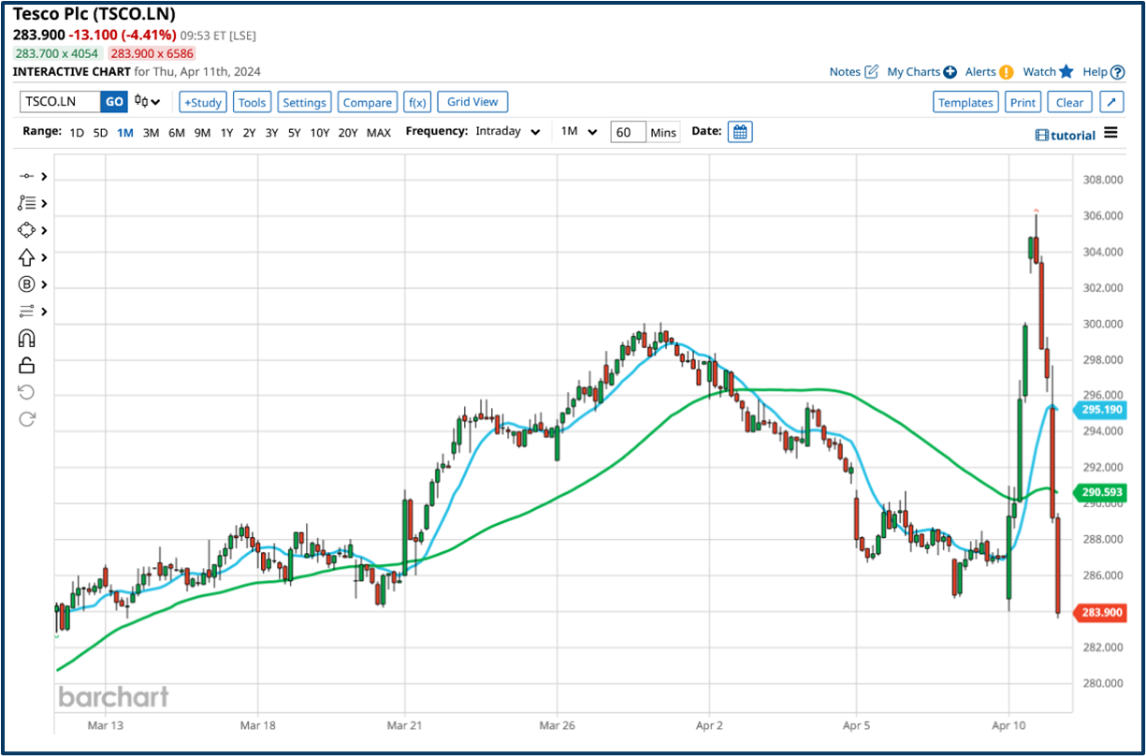The width and height of the screenshot is (1146, 756).
Task: Expand the line drawing tool flyout
Action: click(43, 177)
